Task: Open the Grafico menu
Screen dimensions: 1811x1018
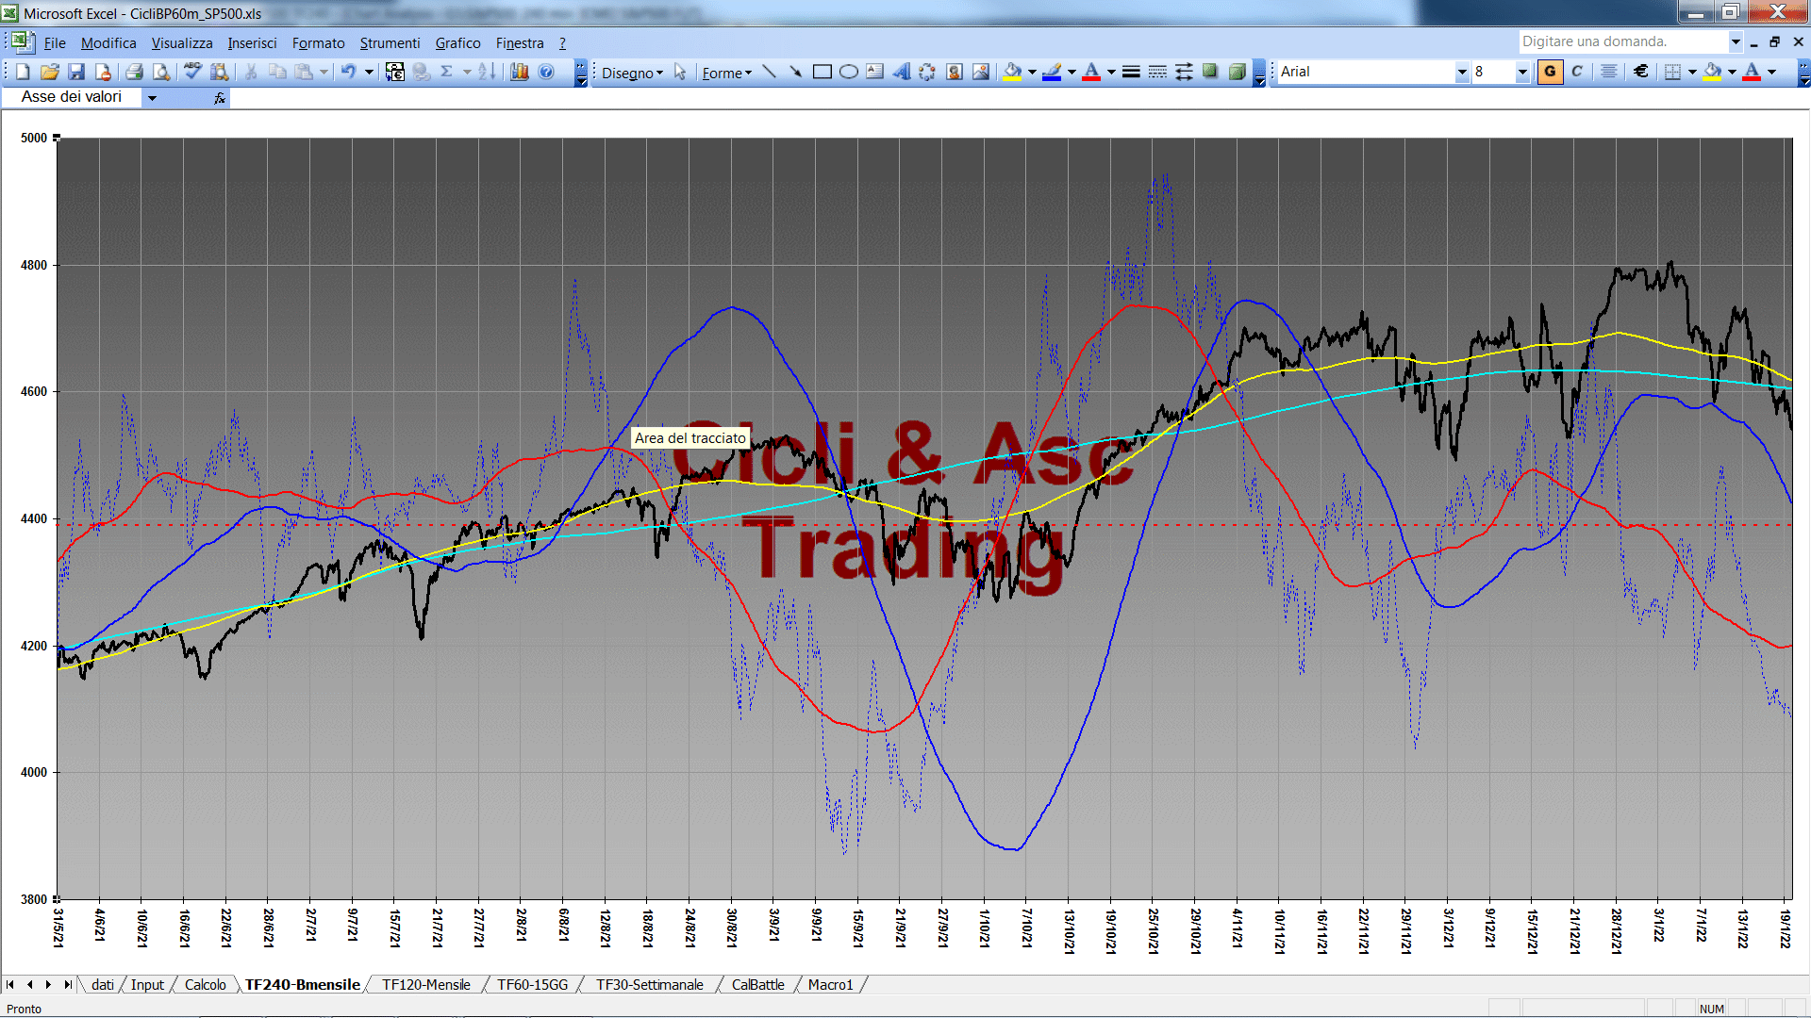Action: 457,43
